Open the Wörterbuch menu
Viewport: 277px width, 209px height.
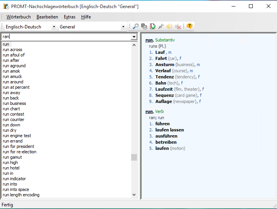pos(19,17)
